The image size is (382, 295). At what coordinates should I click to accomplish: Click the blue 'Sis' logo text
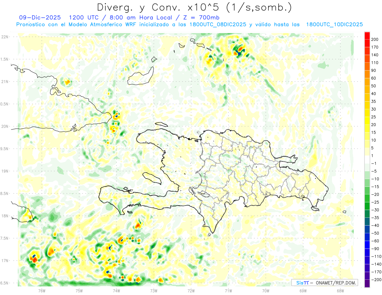coord(300,283)
